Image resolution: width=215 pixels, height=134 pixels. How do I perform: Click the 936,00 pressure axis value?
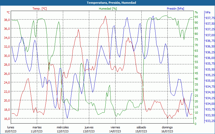(210, 58)
